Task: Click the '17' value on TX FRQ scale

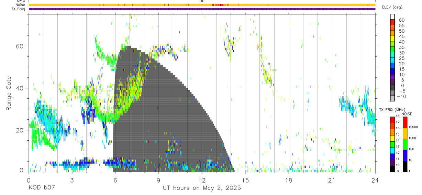Action: (398, 122)
